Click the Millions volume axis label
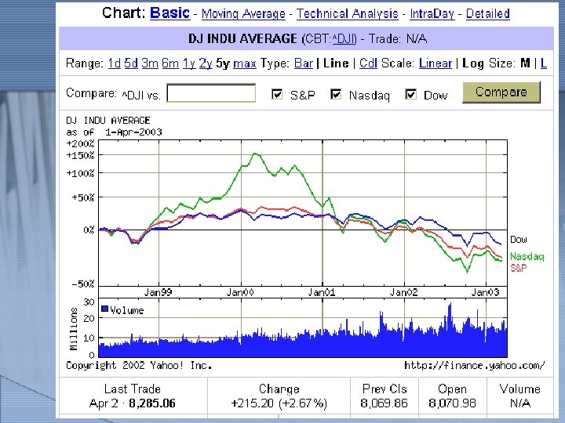 (x=74, y=329)
